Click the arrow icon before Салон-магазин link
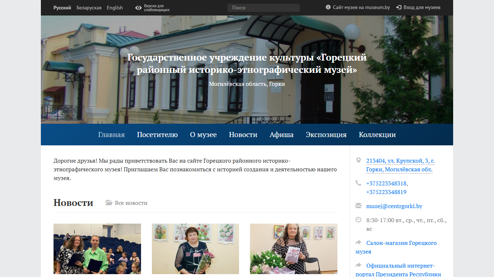Image resolution: width=494 pixels, height=277 pixels. point(358,242)
